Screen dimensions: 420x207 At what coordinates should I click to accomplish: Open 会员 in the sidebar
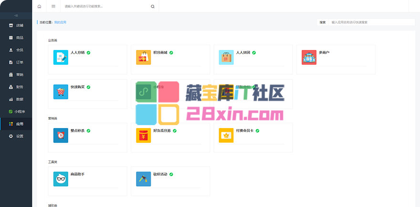[x=16, y=50]
